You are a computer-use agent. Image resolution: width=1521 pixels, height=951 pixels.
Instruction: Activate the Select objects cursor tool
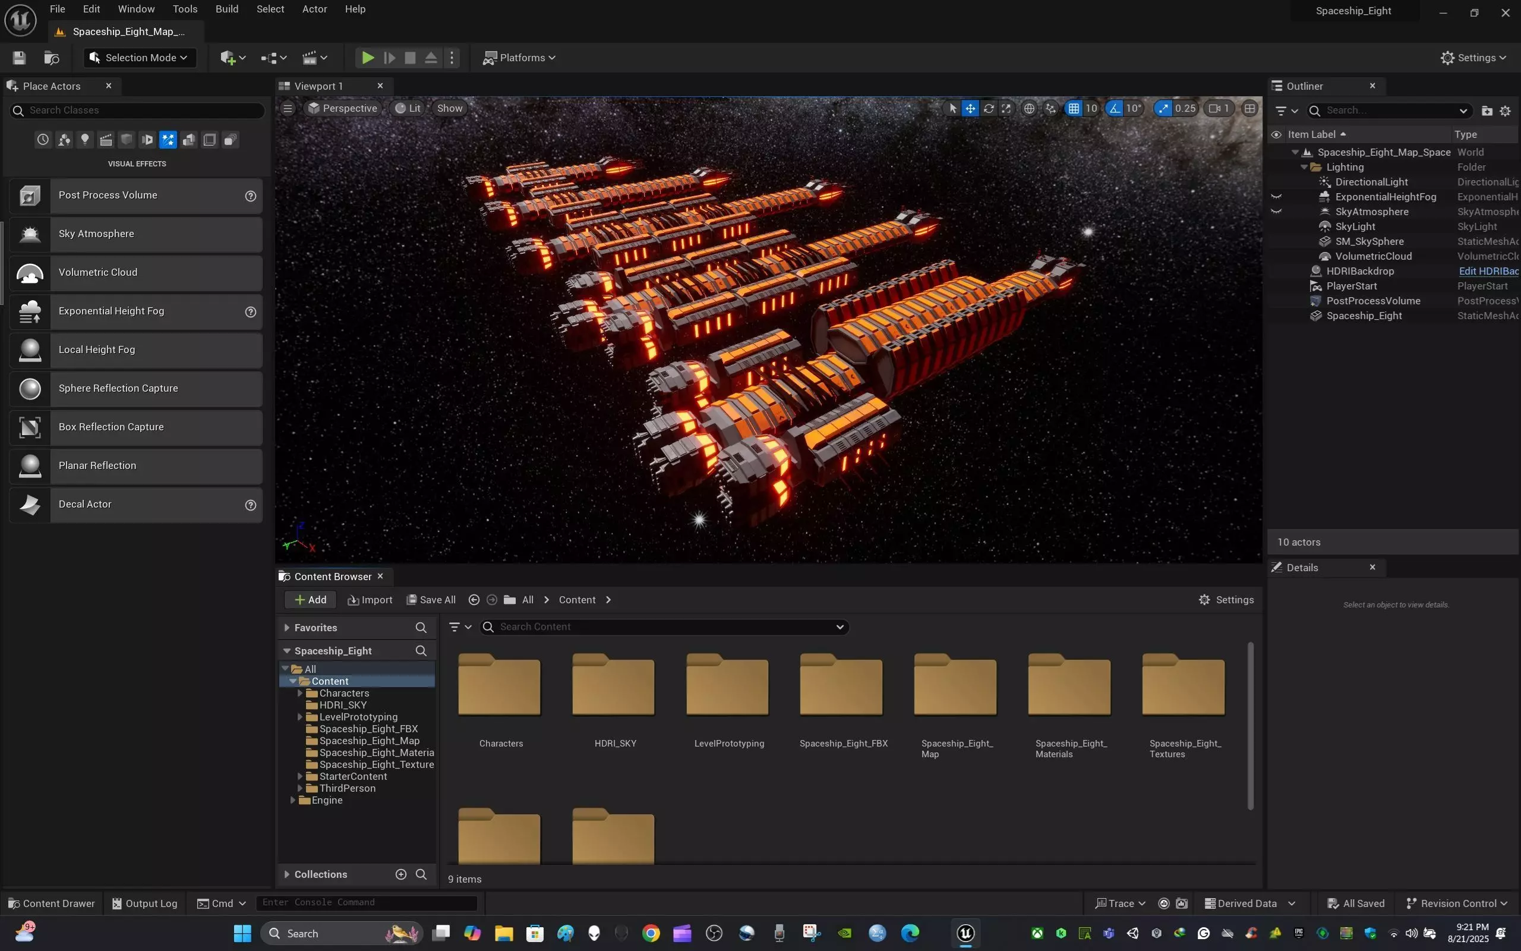tap(953, 108)
